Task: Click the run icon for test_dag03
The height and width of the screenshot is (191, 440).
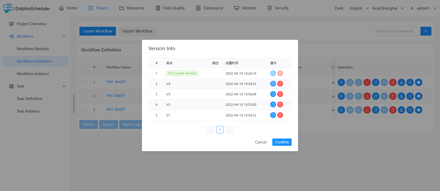Action: tap(350, 82)
